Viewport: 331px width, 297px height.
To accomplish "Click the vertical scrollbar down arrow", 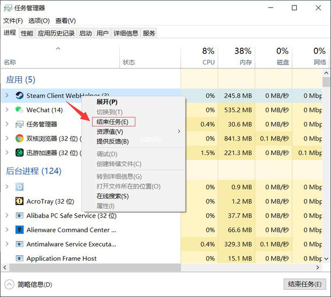I will pyautogui.click(x=326, y=258).
